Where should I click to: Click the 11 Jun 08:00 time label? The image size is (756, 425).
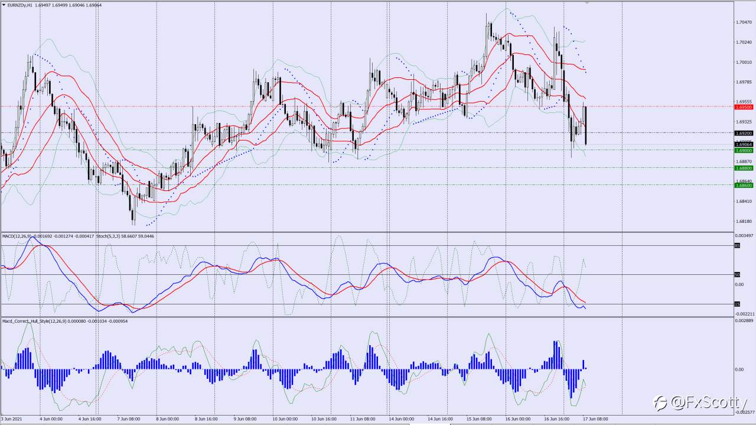tap(363, 419)
